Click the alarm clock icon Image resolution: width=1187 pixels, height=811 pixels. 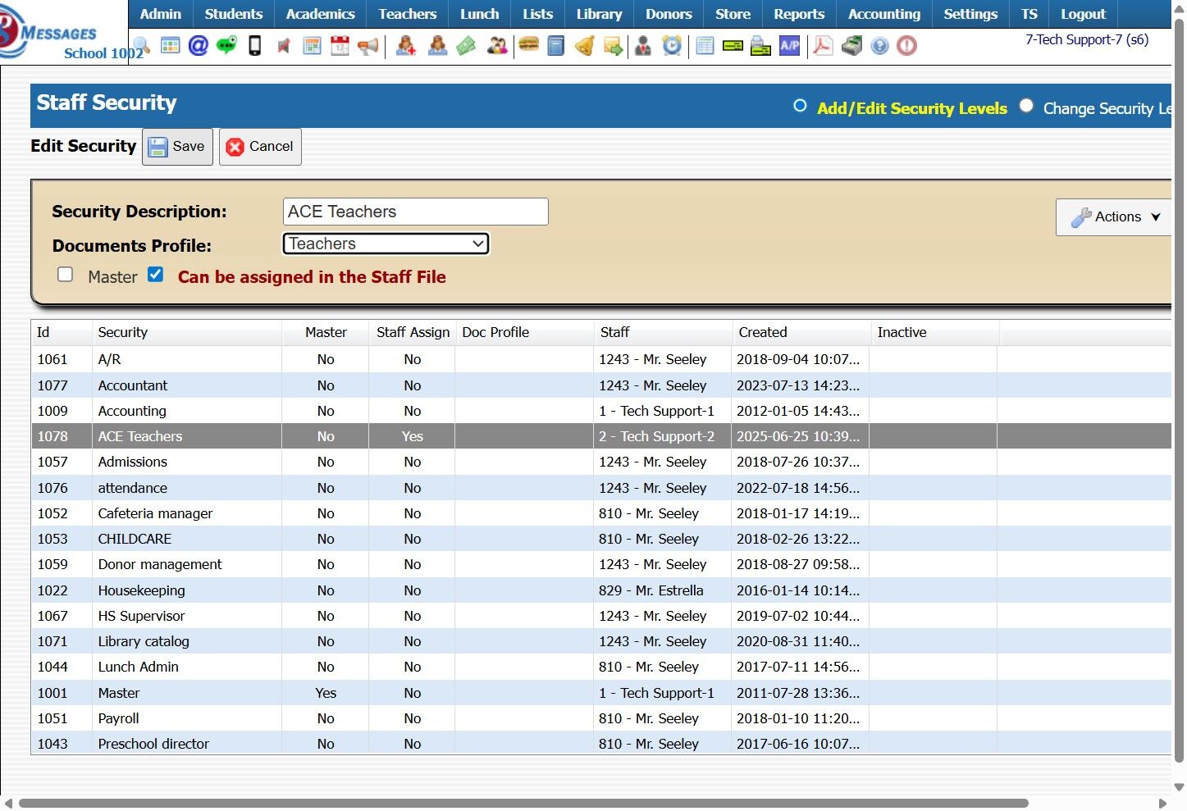tap(672, 46)
